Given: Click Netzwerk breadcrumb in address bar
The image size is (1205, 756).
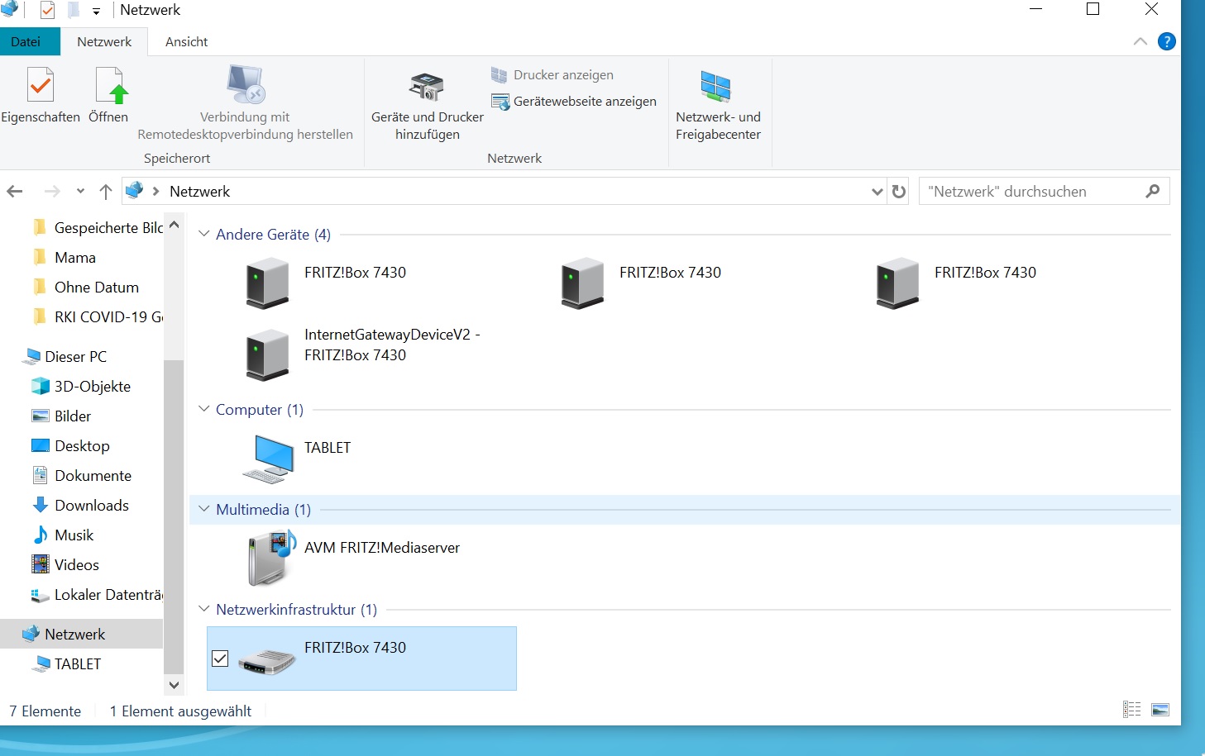Looking at the screenshot, I should tap(199, 192).
